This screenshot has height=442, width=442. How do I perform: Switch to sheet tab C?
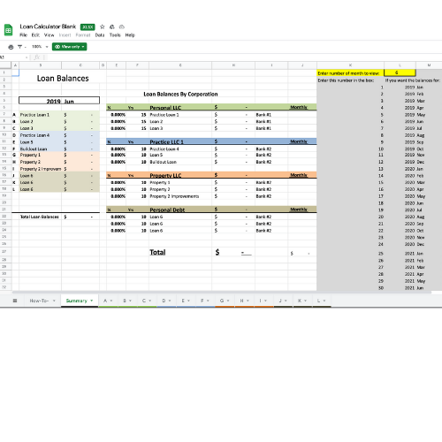(x=144, y=301)
